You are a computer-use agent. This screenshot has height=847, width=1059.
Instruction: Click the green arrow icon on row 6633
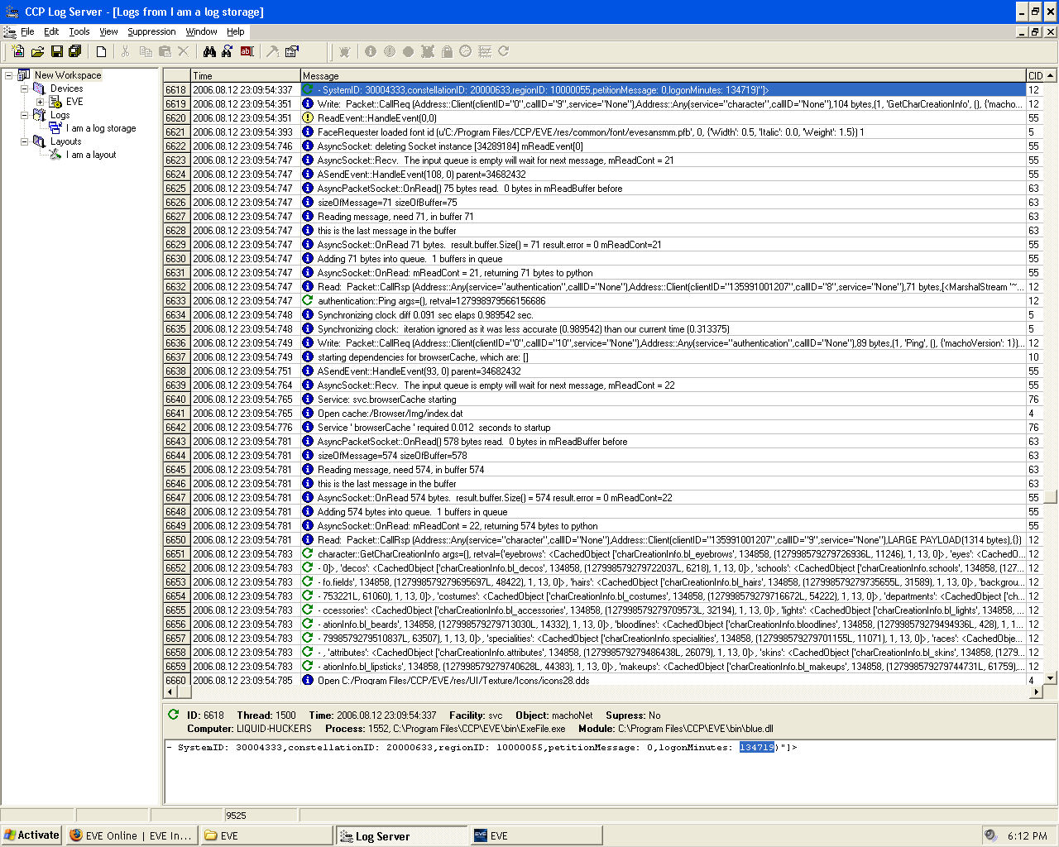[x=308, y=301]
